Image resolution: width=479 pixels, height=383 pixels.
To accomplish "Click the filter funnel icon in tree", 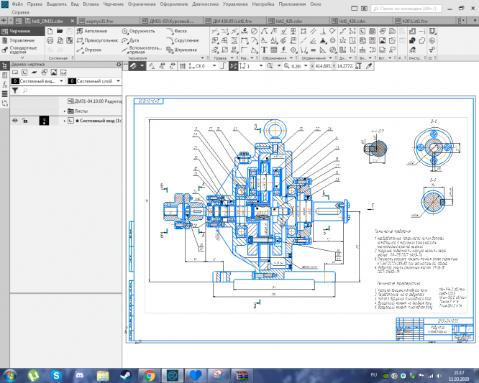I will pyautogui.click(x=15, y=91).
